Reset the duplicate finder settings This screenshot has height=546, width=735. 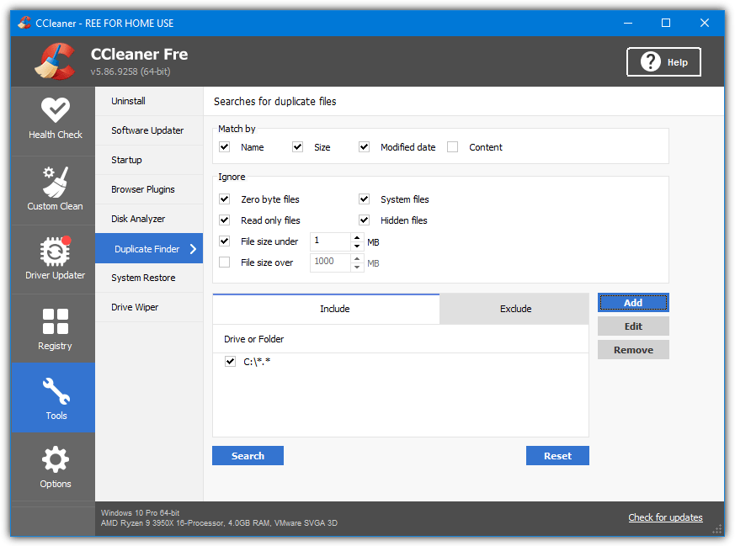tap(557, 456)
